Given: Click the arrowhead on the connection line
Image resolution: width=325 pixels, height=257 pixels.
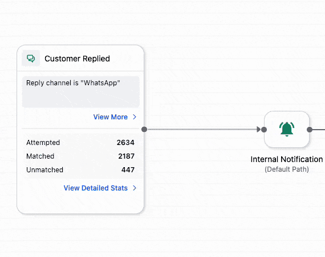Looking at the screenshot, I should click(258, 130).
